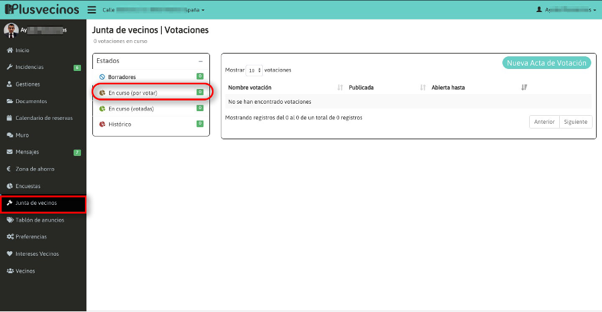Click the Incidencias wrench icon
The height and width of the screenshot is (312, 602).
click(x=10, y=67)
